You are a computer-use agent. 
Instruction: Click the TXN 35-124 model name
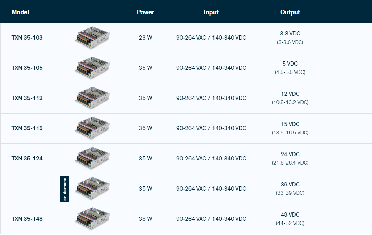pos(27,159)
